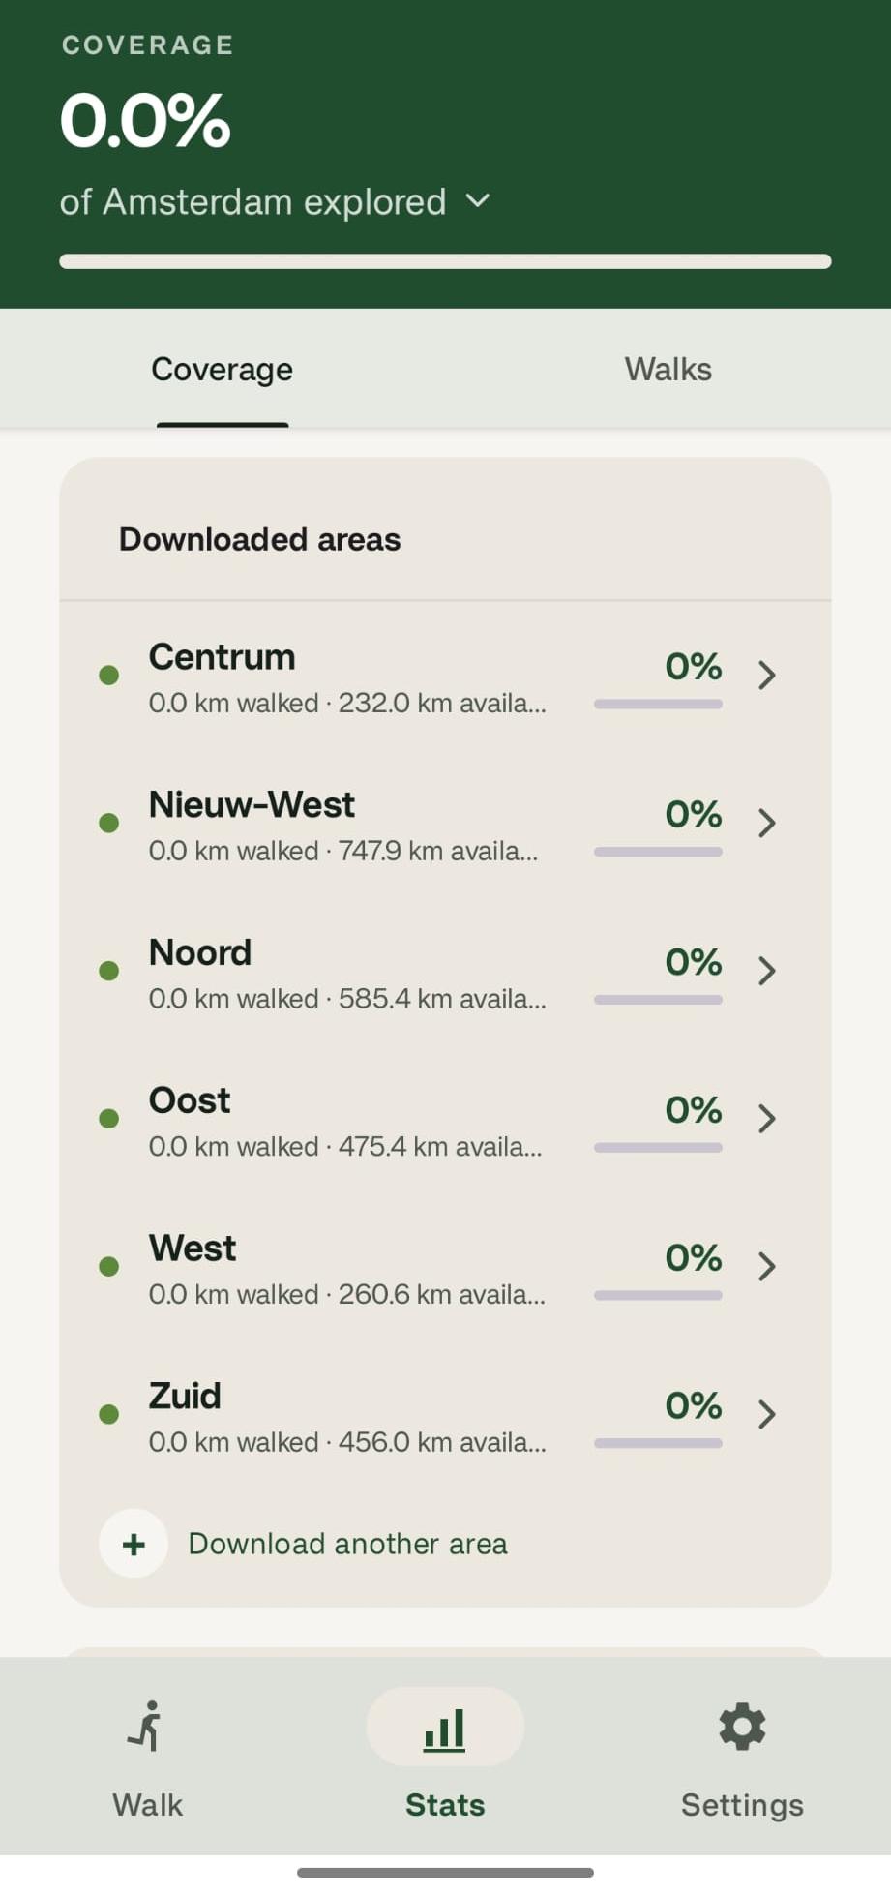Image resolution: width=891 pixels, height=1895 pixels.
Task: Open Nieuw-West details with its chevron
Action: tap(767, 823)
